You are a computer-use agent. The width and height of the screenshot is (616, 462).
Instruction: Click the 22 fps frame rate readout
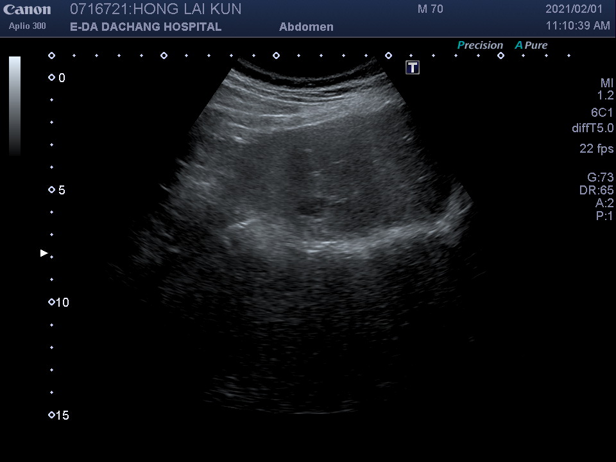click(x=596, y=149)
